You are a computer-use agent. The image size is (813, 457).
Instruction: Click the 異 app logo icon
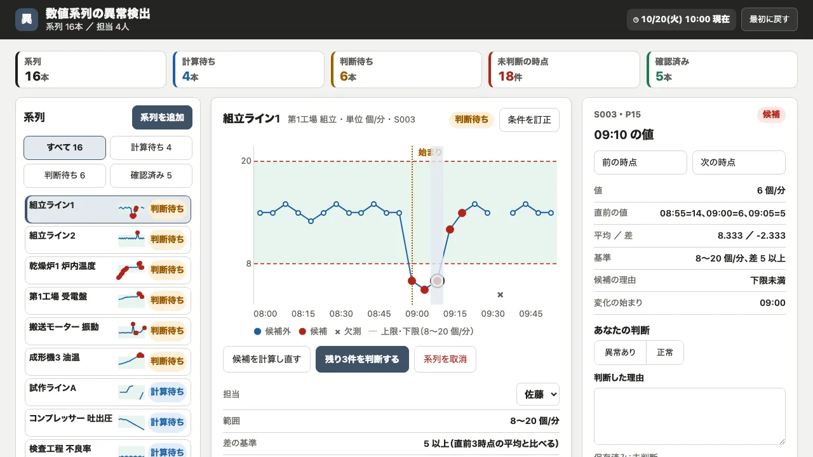coord(27,20)
